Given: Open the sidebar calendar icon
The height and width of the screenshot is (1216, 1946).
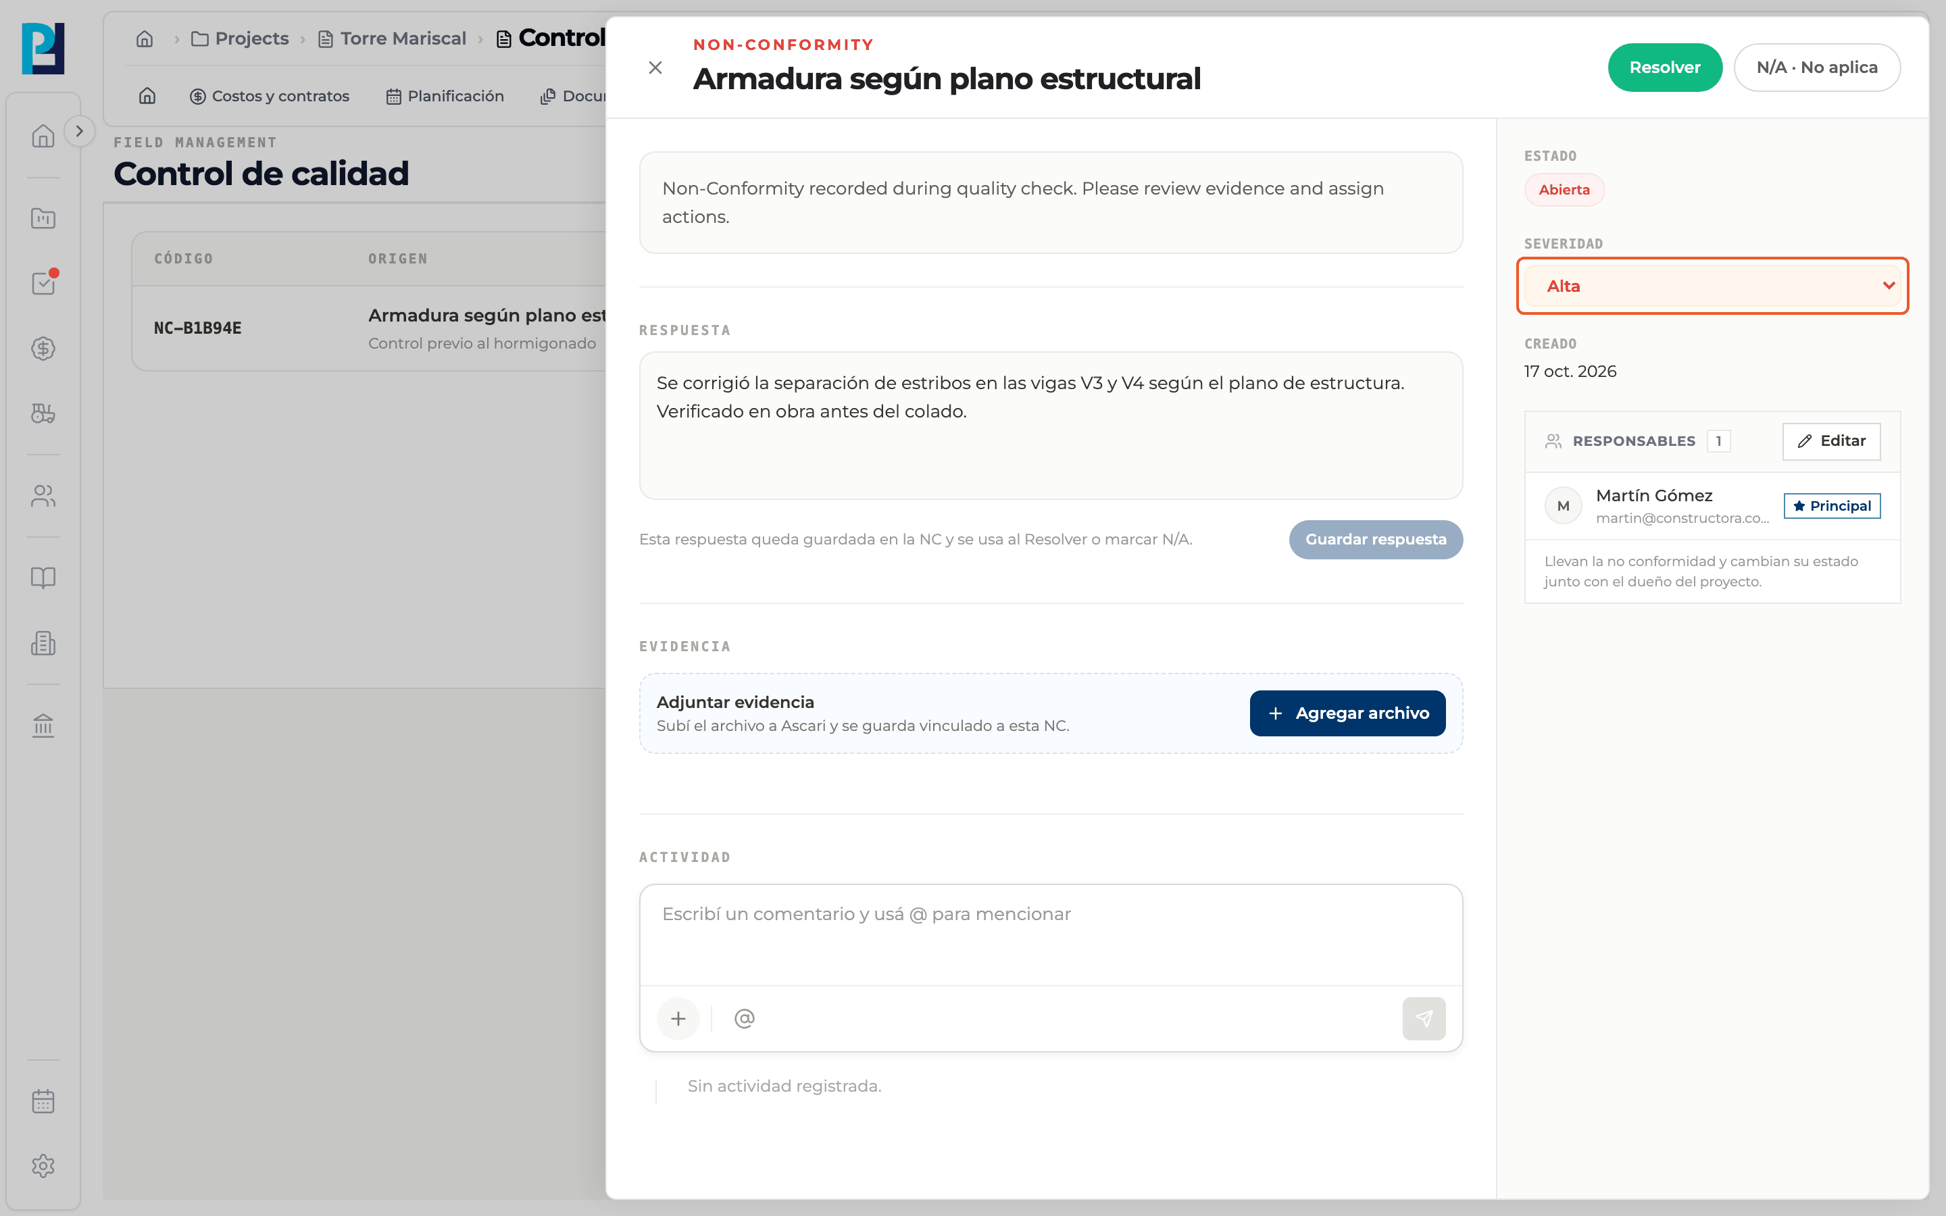Looking at the screenshot, I should click(x=43, y=1101).
